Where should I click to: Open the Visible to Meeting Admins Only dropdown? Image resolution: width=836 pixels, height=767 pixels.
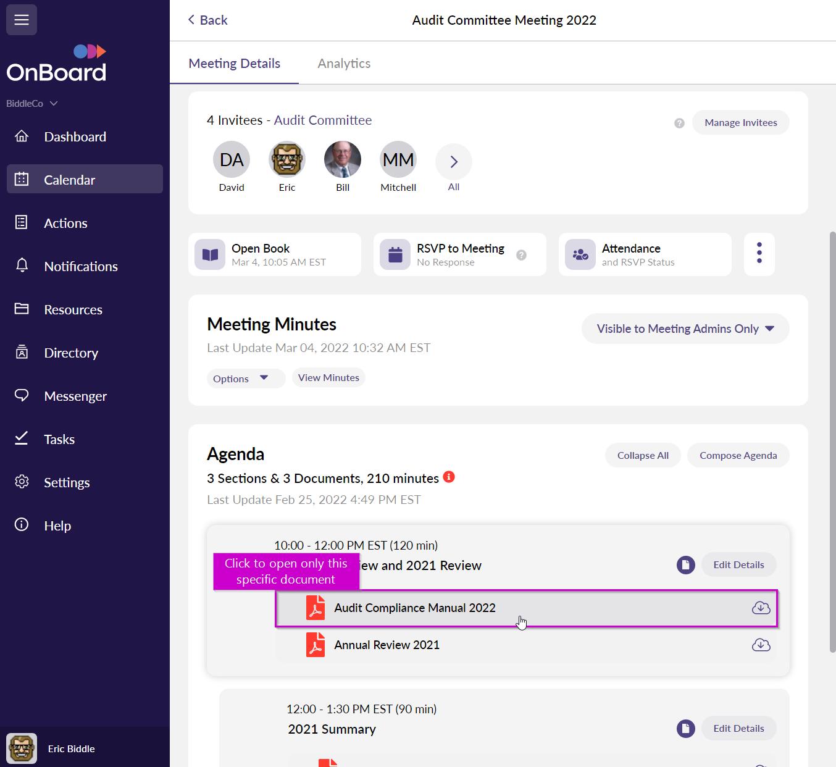point(685,329)
